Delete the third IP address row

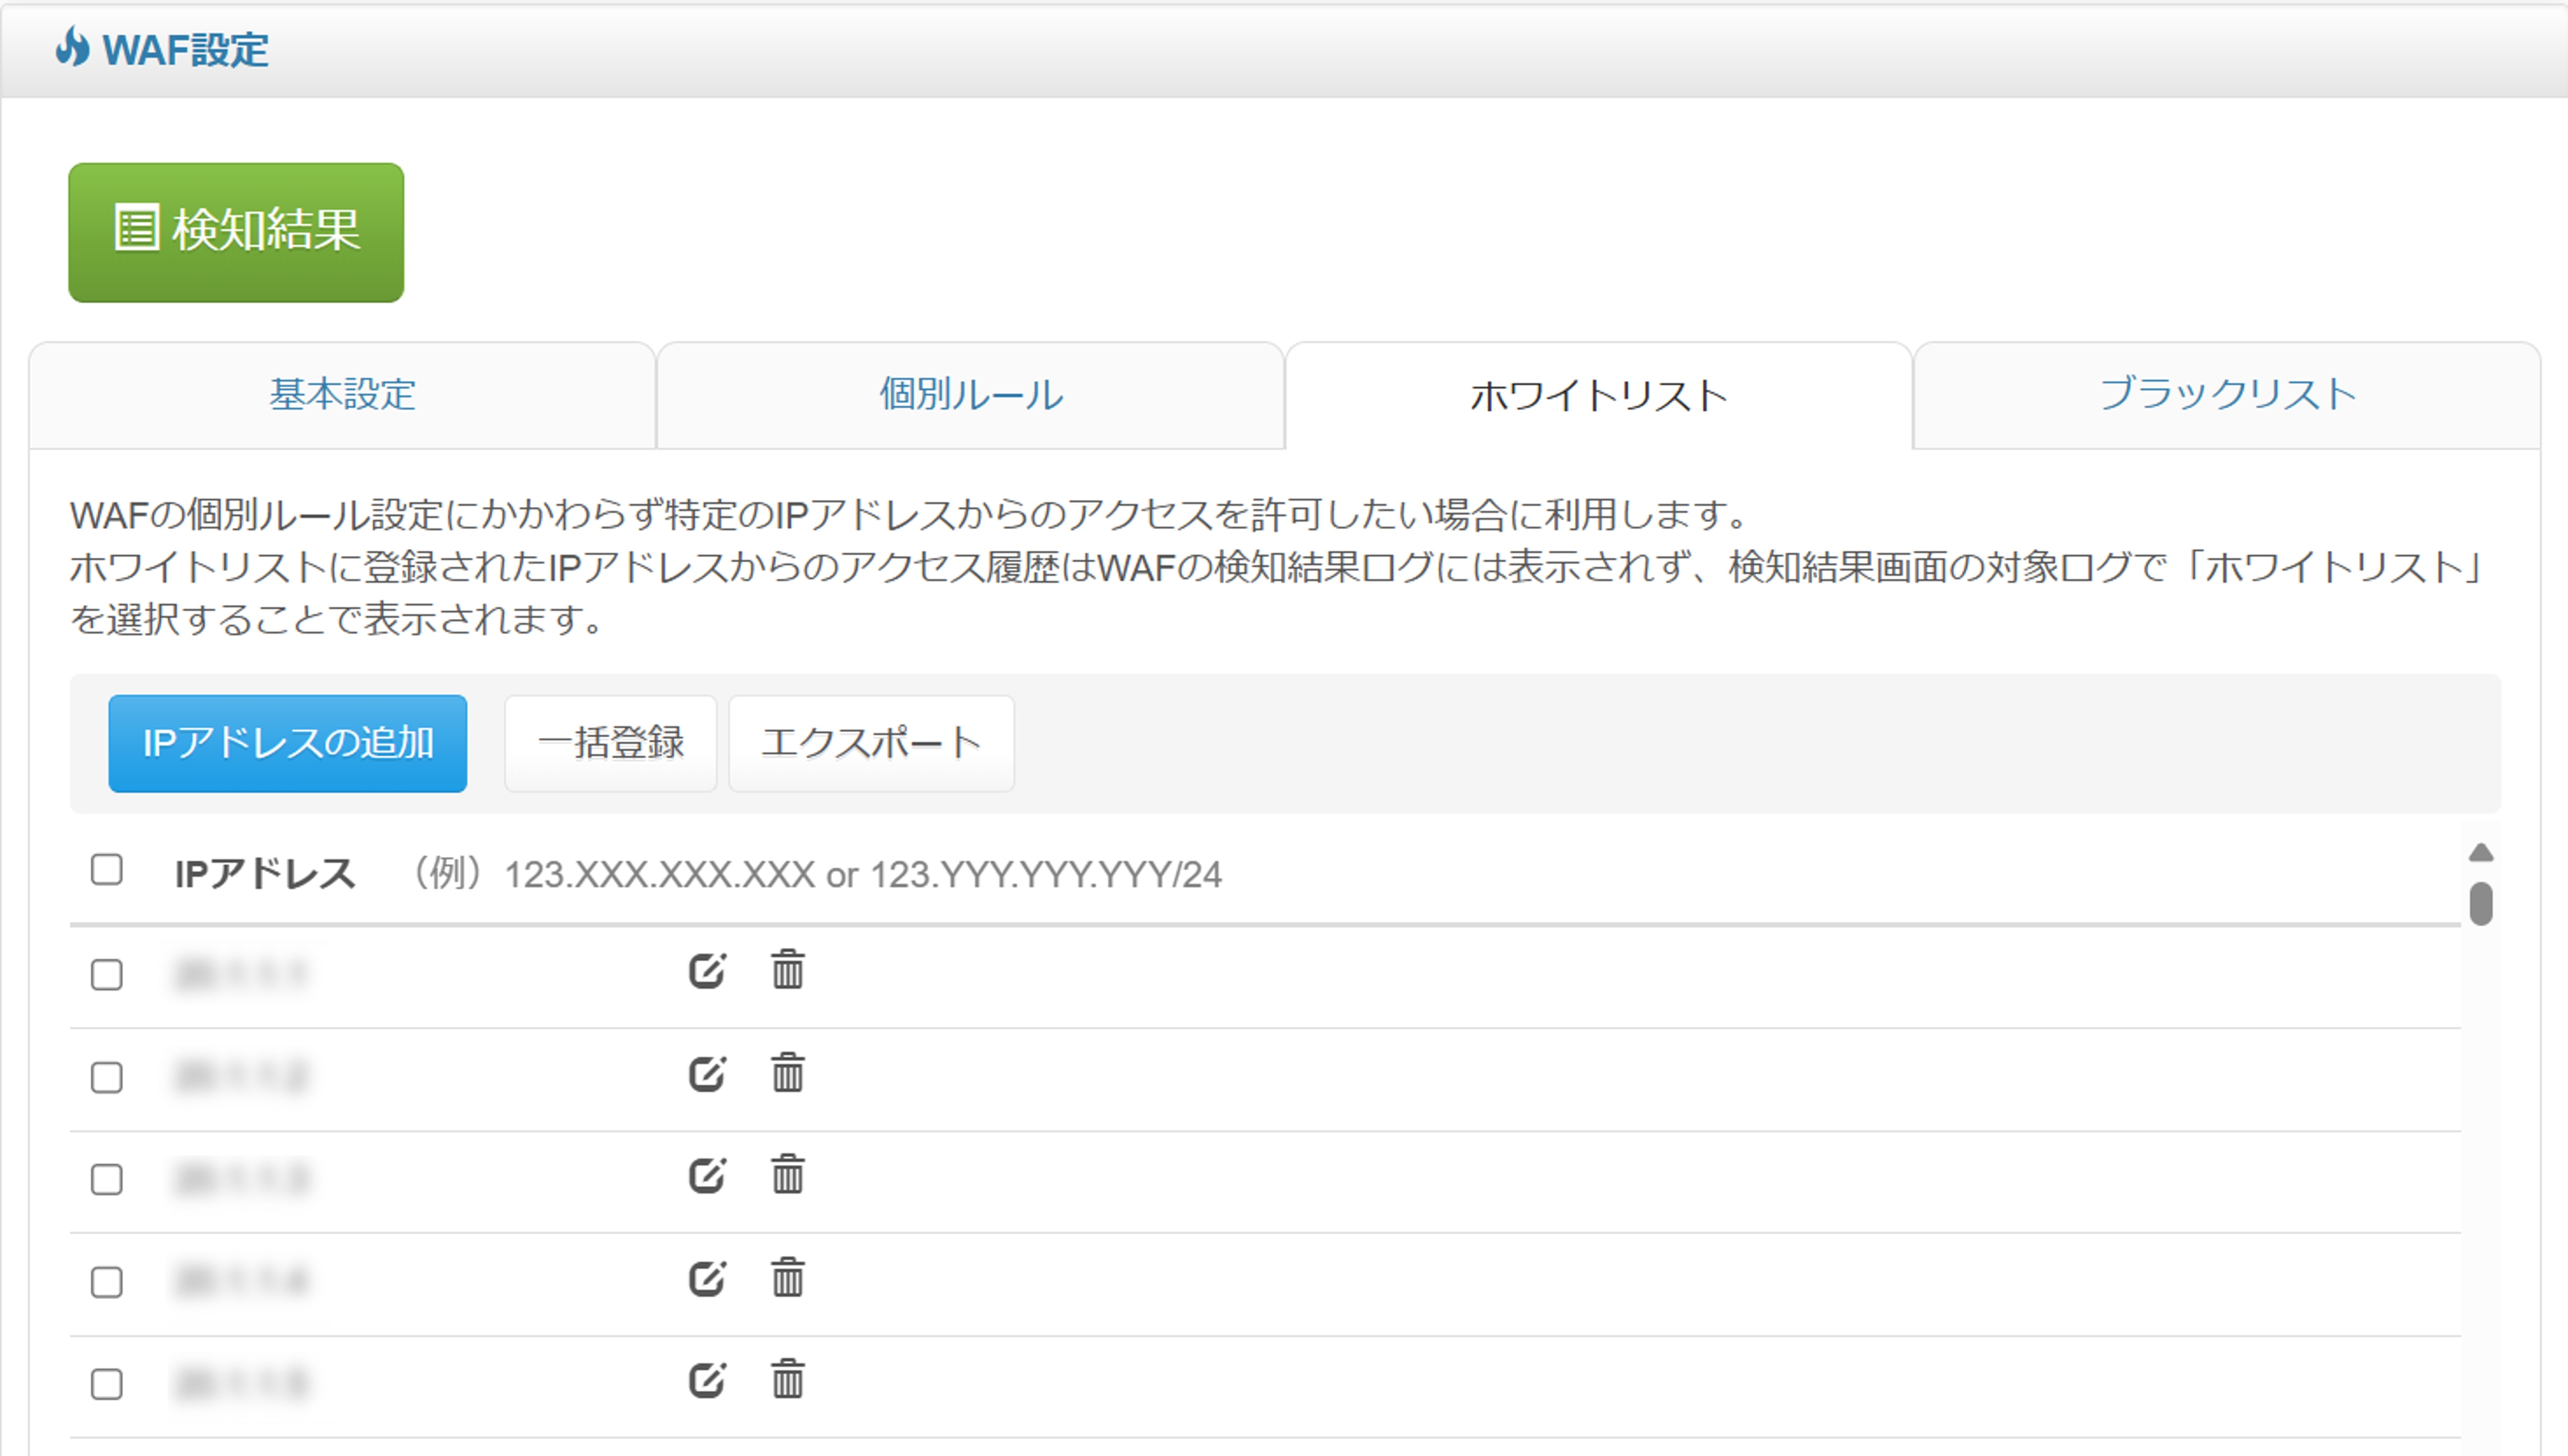pyautogui.click(x=787, y=1174)
